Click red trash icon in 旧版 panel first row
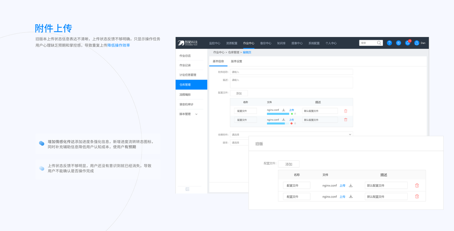Image resolution: width=454 pixels, height=231 pixels. [x=417, y=186]
